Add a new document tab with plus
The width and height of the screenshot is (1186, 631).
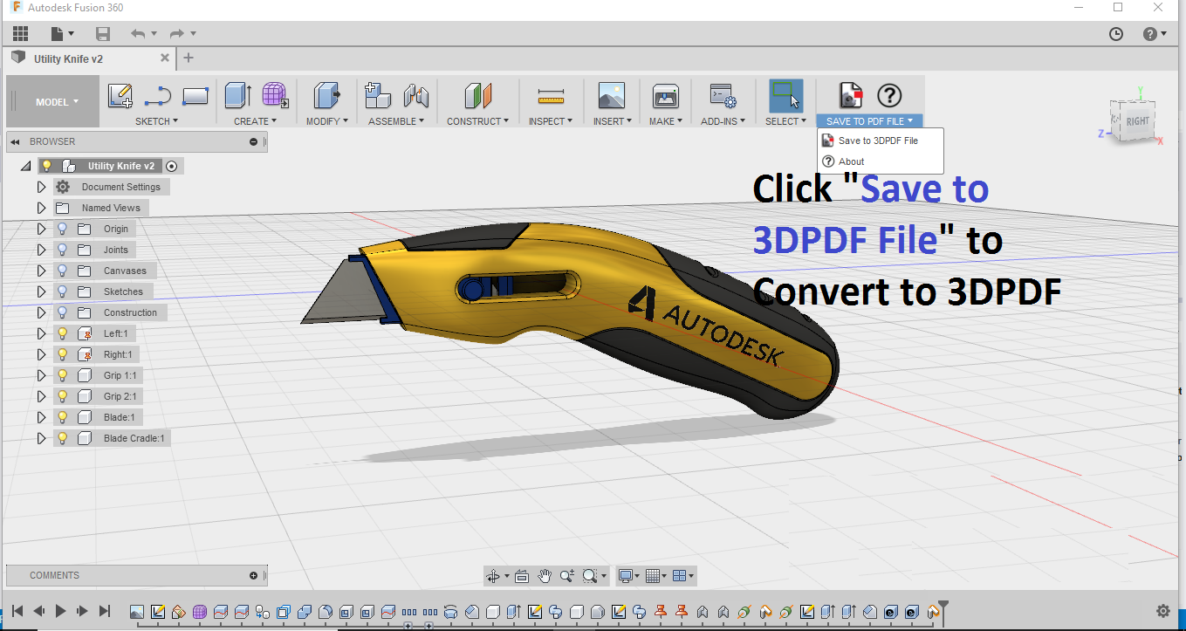coord(189,58)
